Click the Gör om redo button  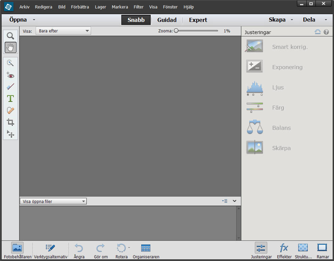tap(101, 251)
